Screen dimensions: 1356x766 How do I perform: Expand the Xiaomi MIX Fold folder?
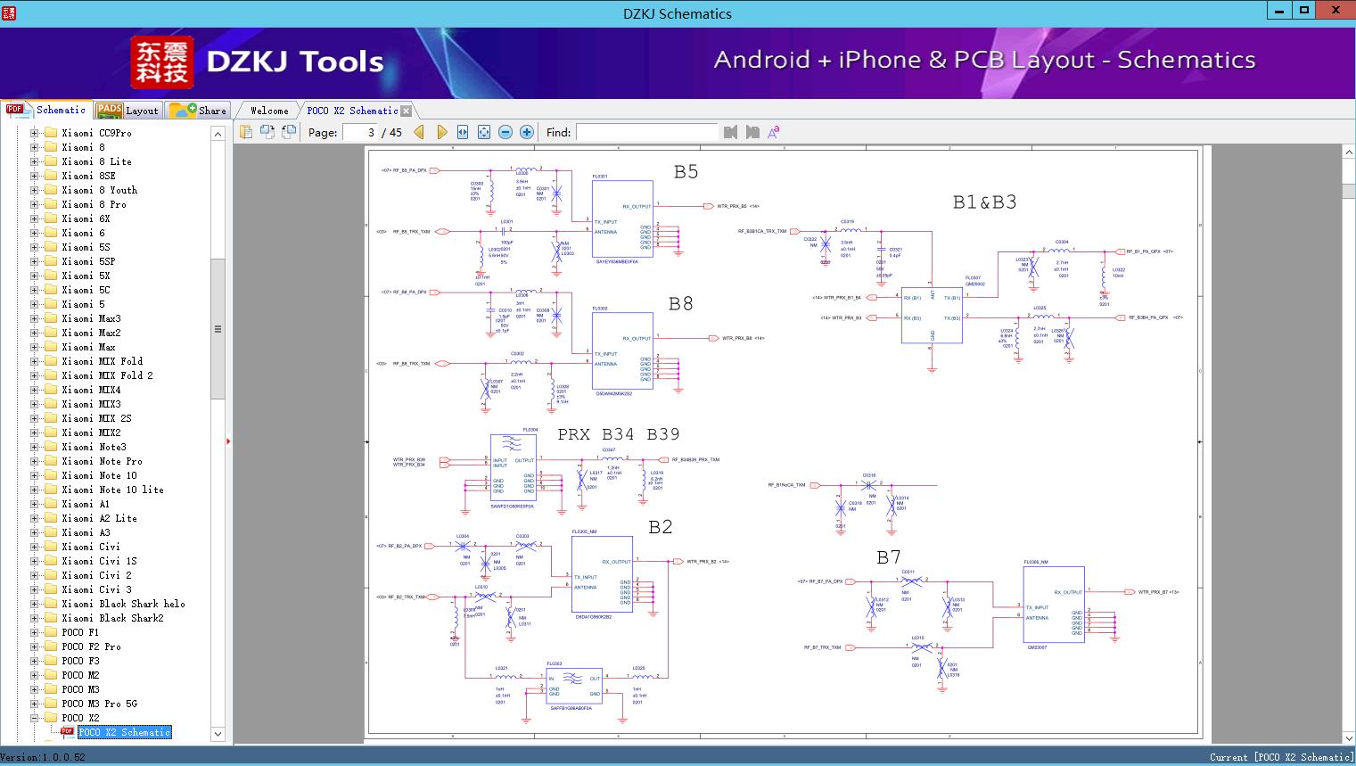35,361
